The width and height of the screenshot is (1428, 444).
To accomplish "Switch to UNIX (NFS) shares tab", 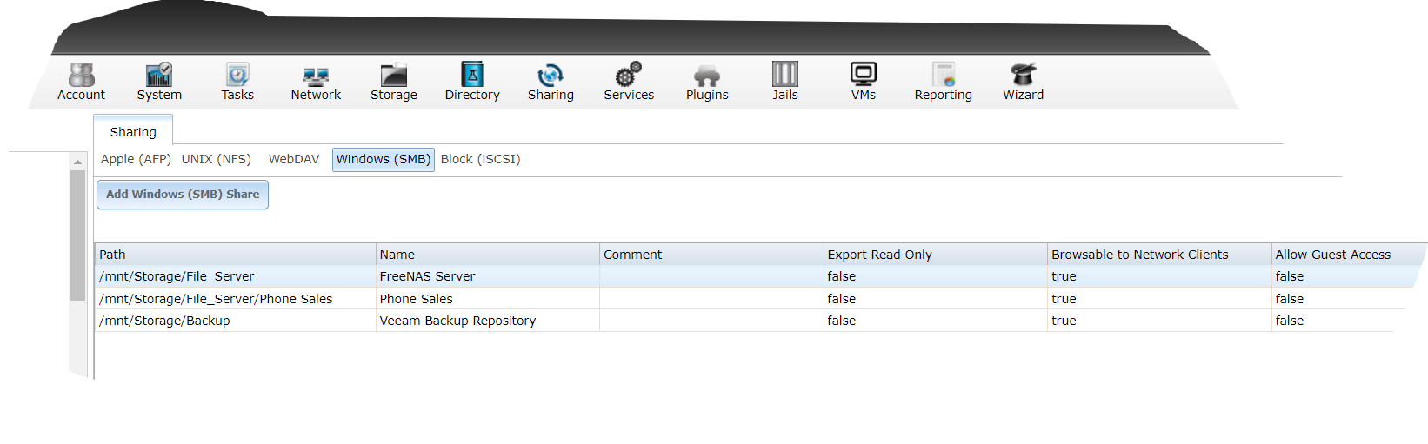I will (x=217, y=159).
